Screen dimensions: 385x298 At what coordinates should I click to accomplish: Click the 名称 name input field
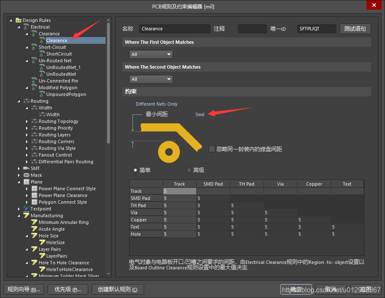click(x=174, y=29)
